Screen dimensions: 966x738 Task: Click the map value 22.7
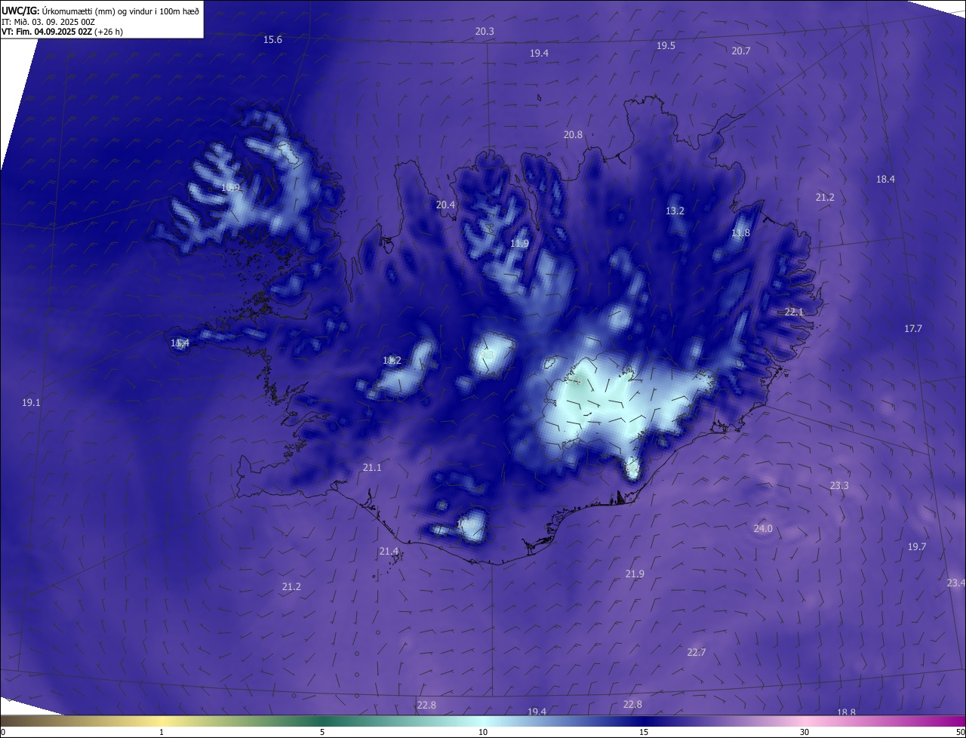pyautogui.click(x=696, y=652)
